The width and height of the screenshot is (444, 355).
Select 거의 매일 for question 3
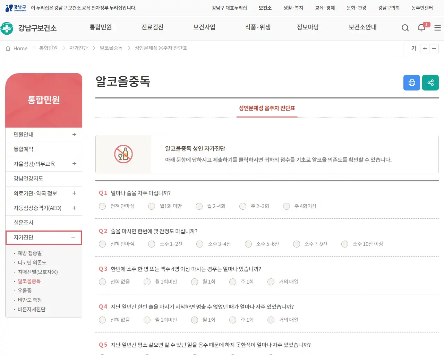[271, 282]
